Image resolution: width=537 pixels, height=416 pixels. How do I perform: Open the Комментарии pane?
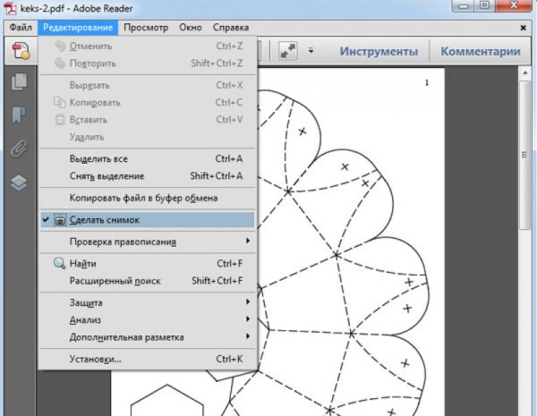480,51
